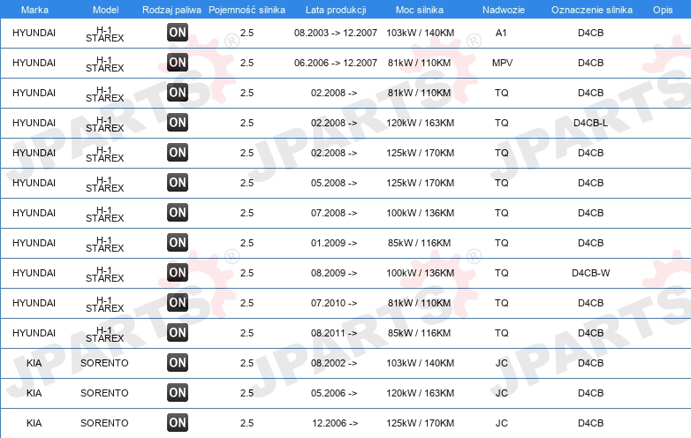Click the 08.2011 -> production date cell
Image resolution: width=691 pixels, height=438 pixels.
point(334,333)
